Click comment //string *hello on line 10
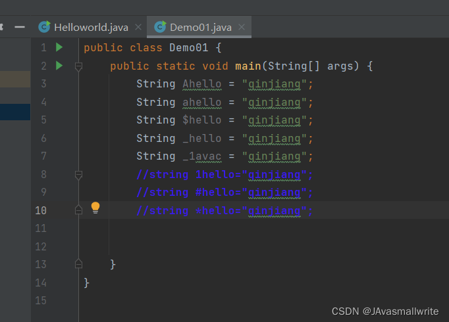 (x=224, y=211)
